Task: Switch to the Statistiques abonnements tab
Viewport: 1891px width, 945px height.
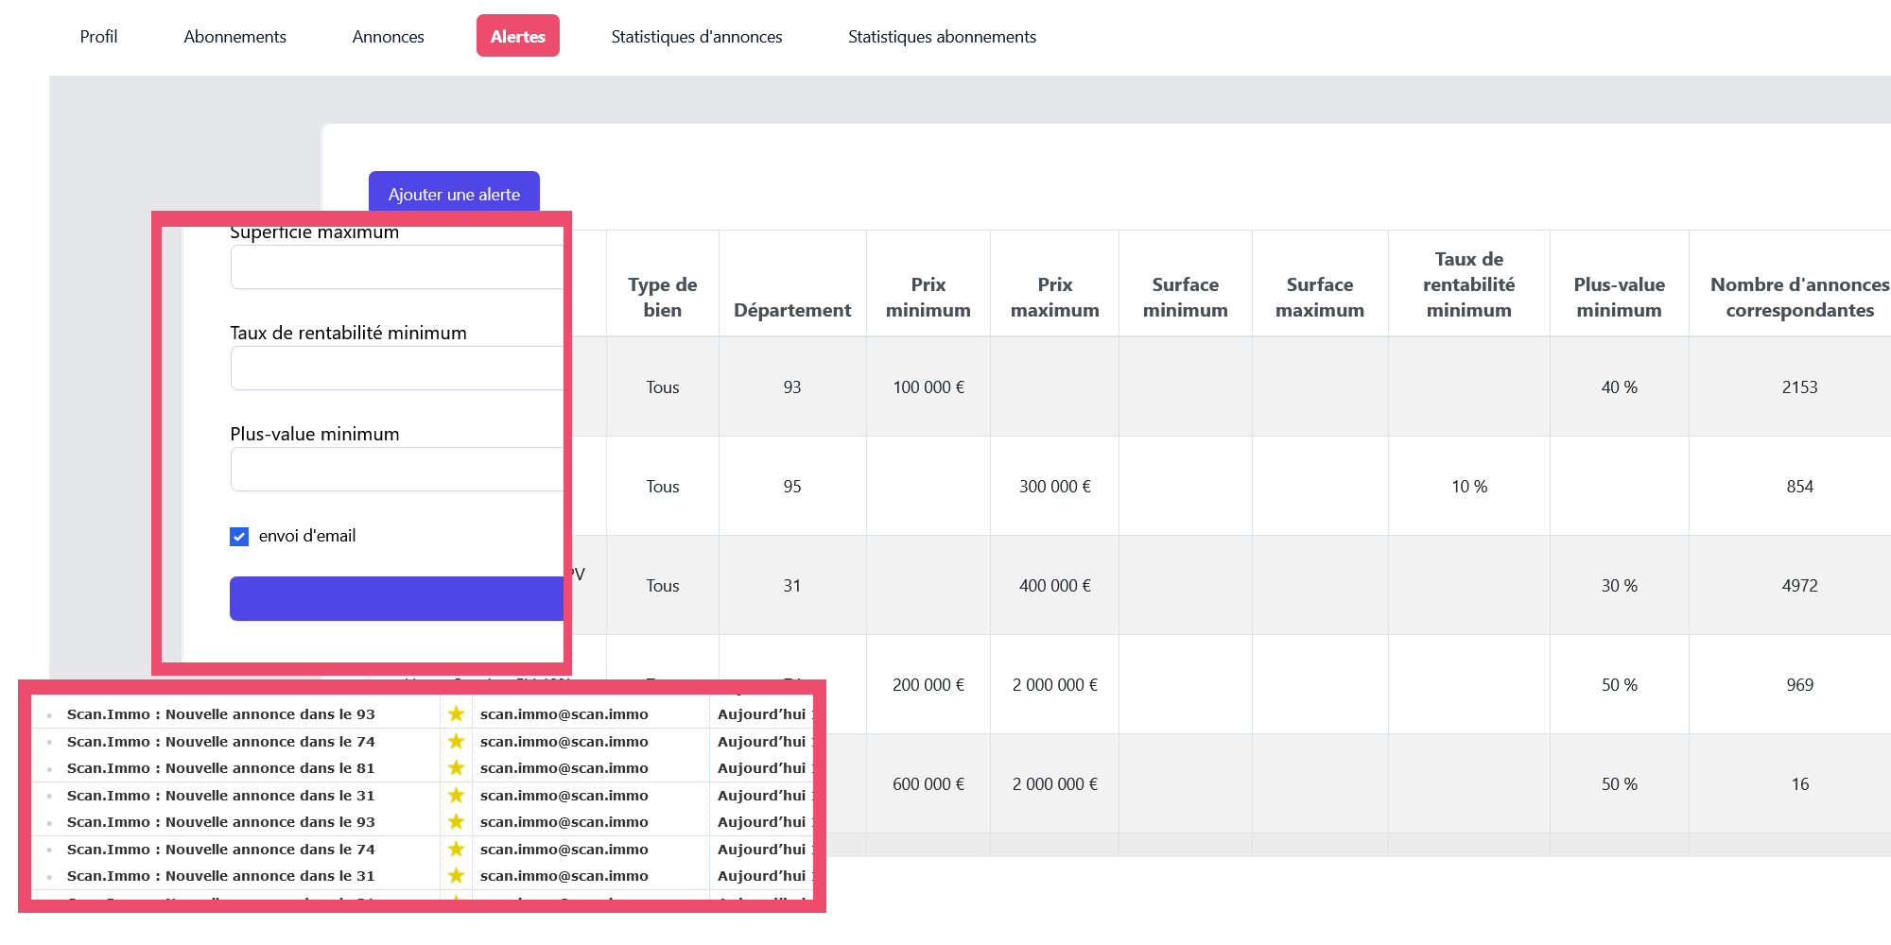Action: point(942,37)
